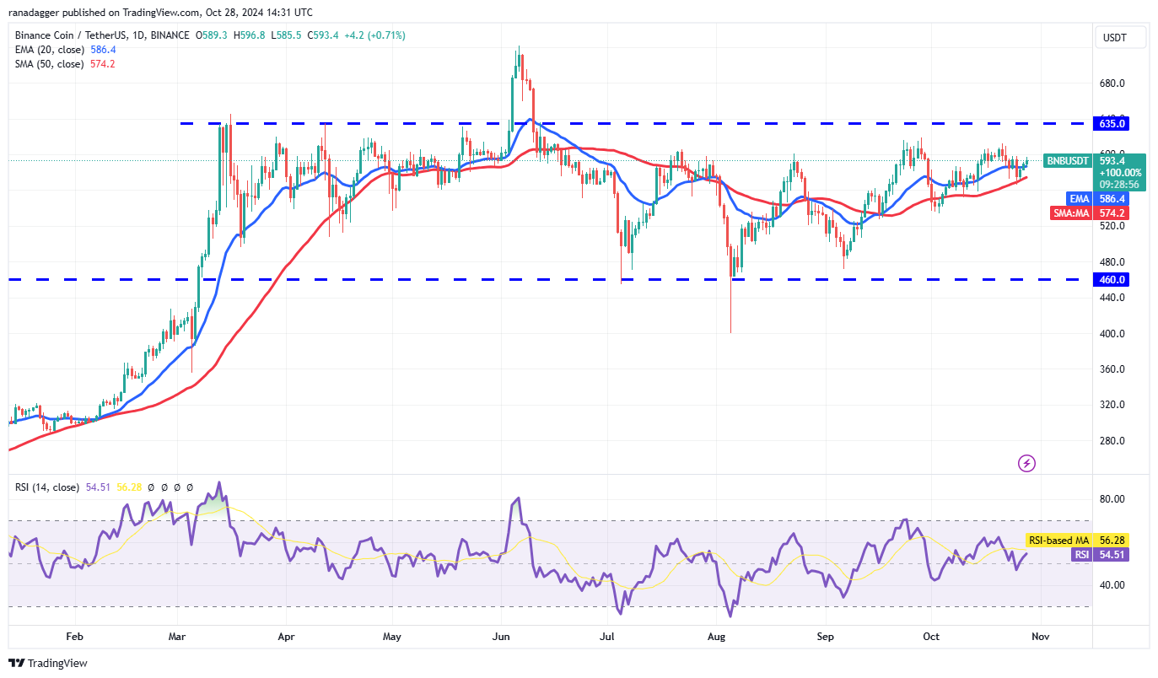
Task: Click the 460.0 support price label
Action: [1112, 279]
